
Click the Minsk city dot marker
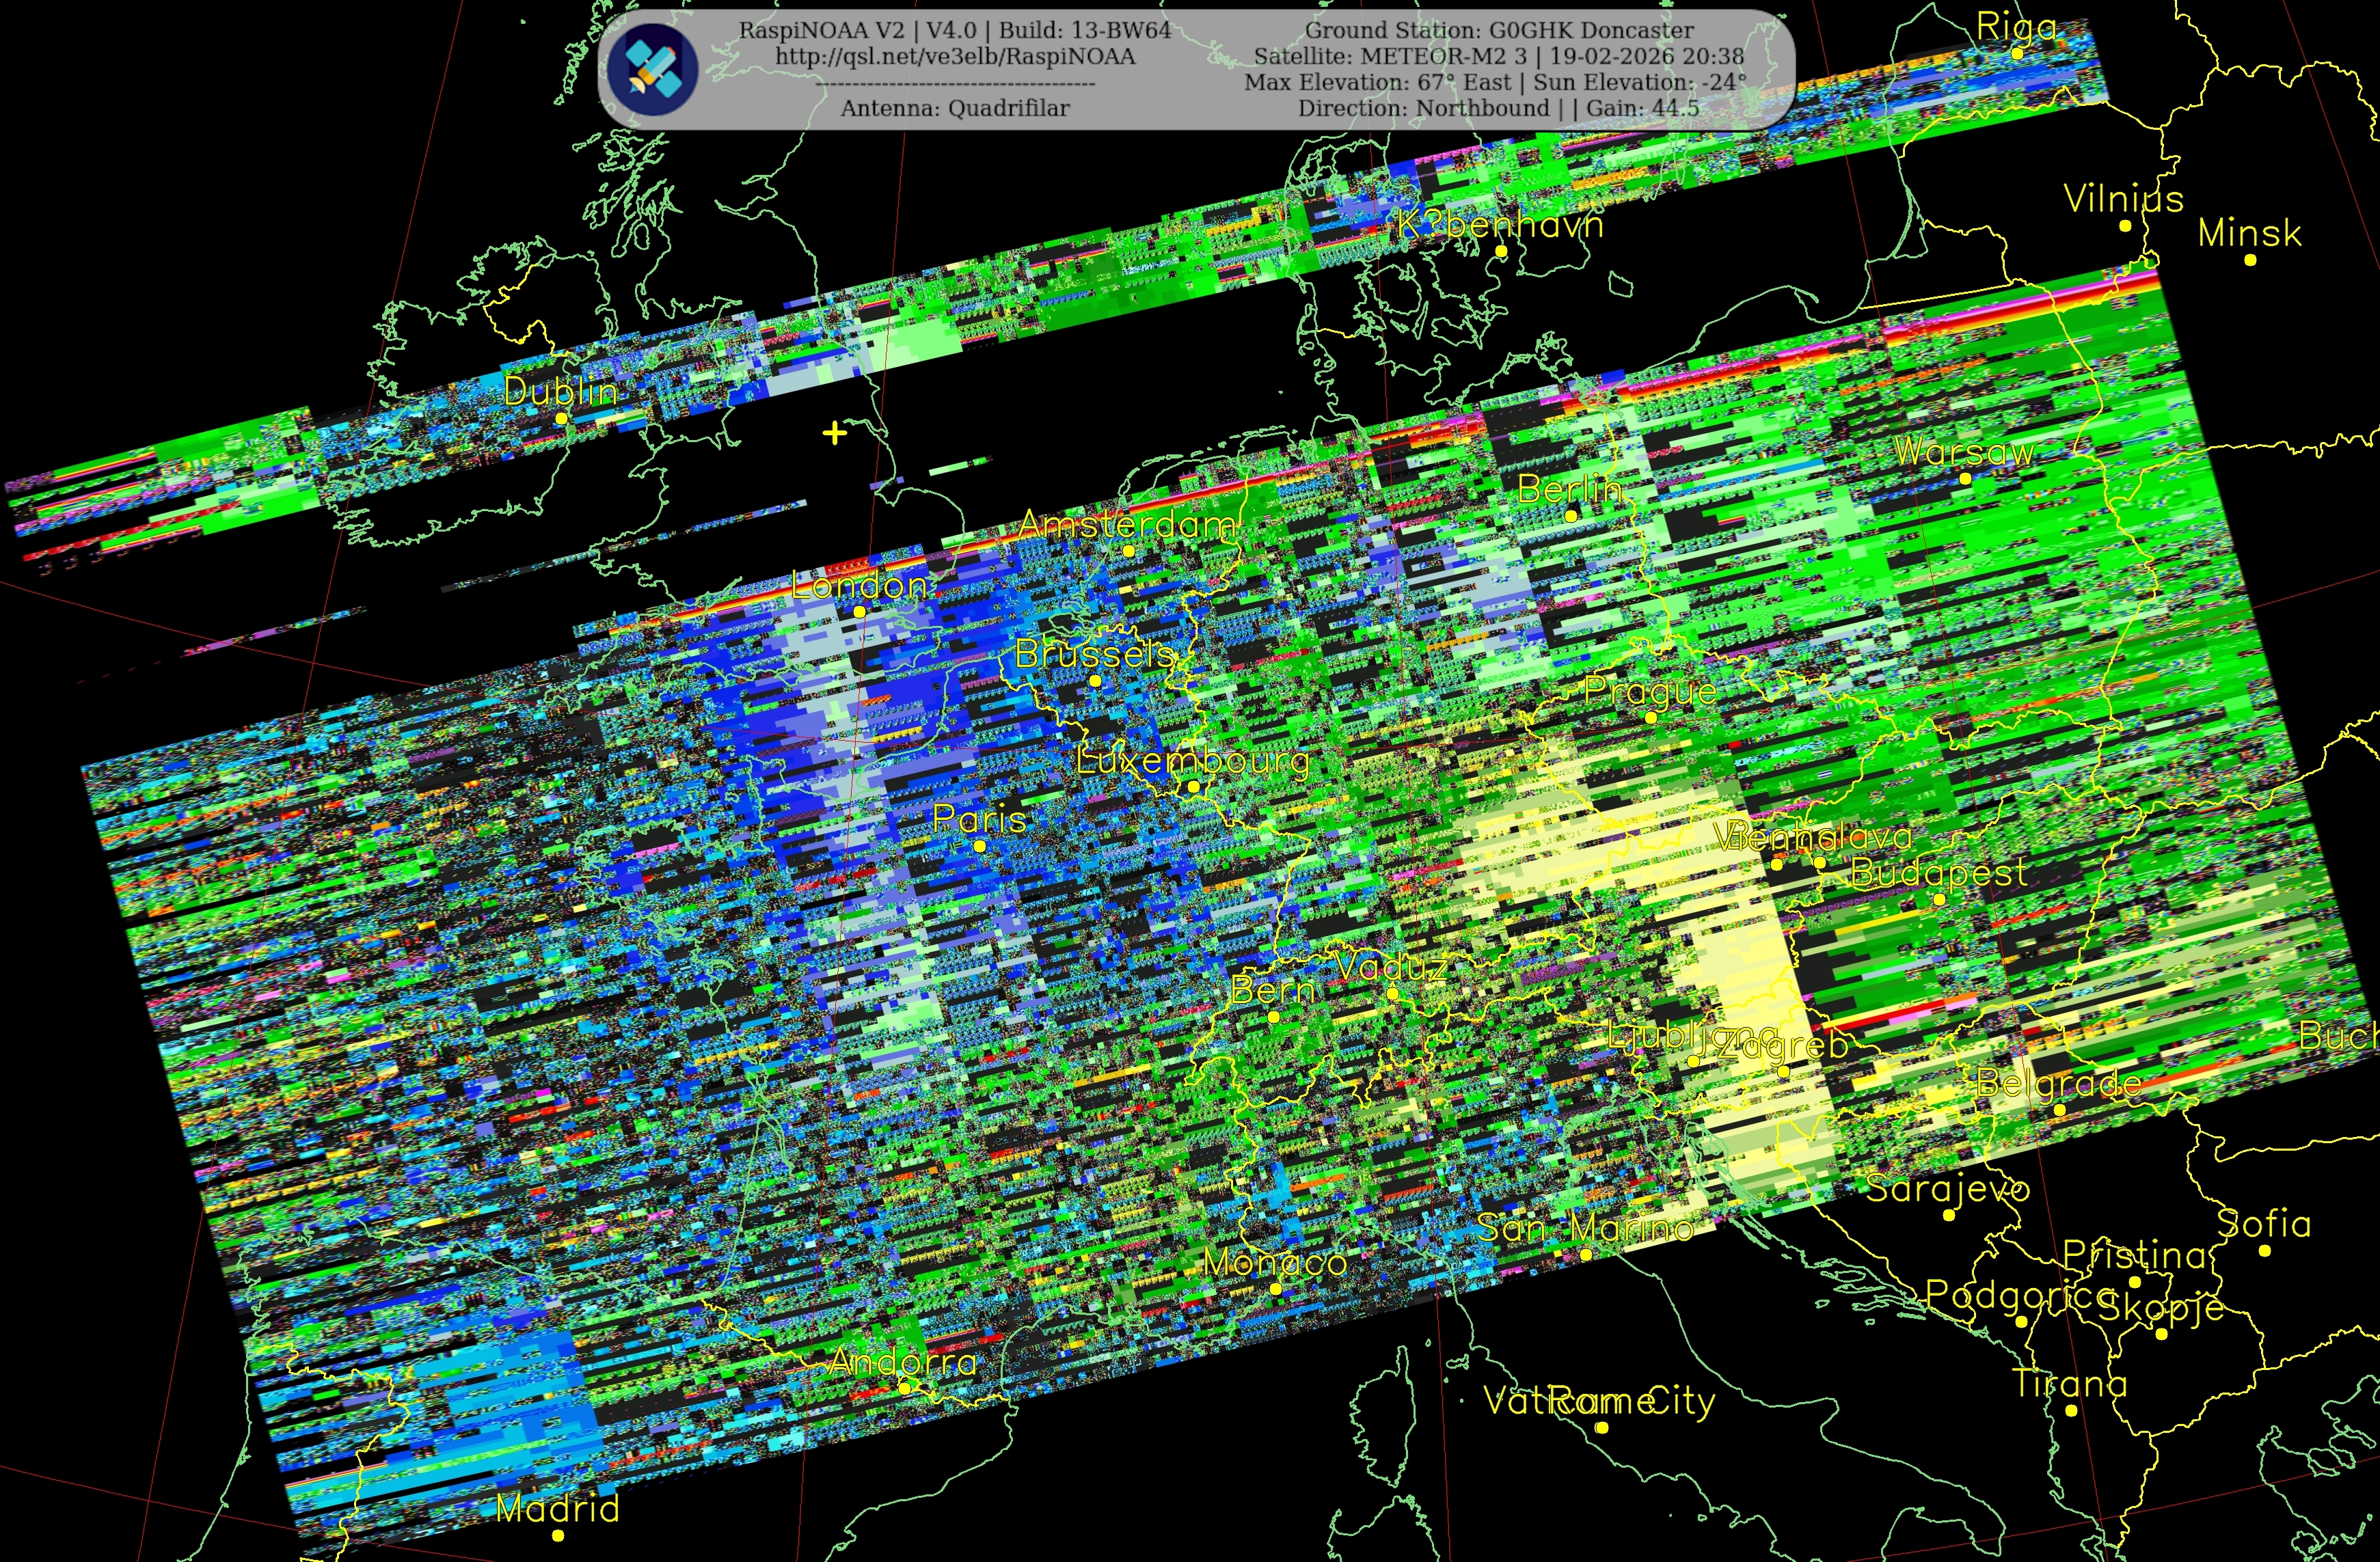click(2250, 260)
